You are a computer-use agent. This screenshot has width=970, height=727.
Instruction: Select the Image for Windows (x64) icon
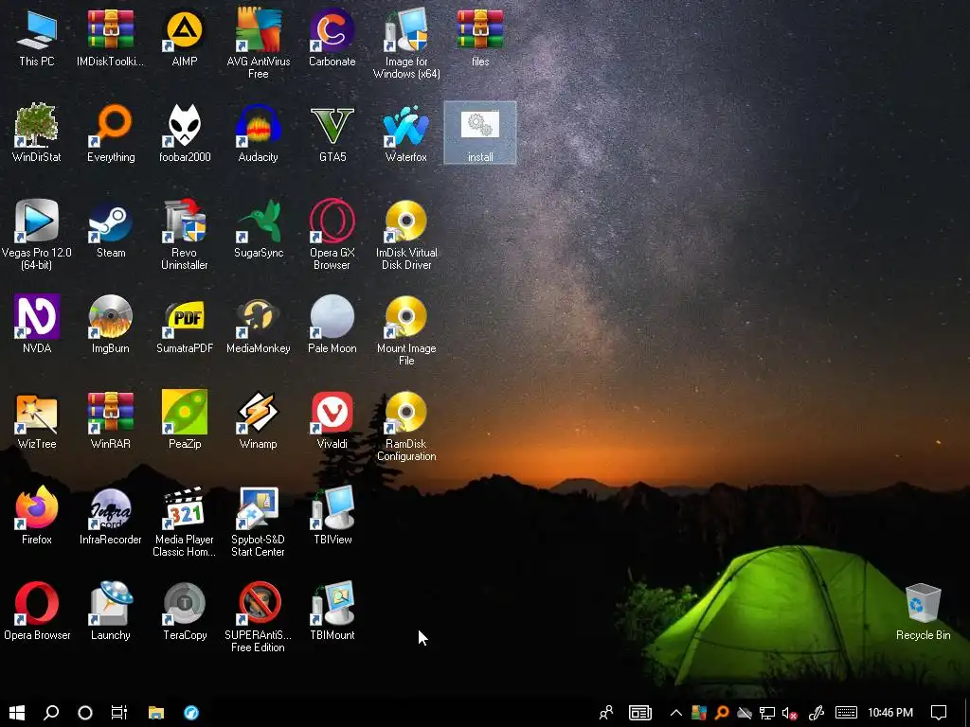click(406, 31)
